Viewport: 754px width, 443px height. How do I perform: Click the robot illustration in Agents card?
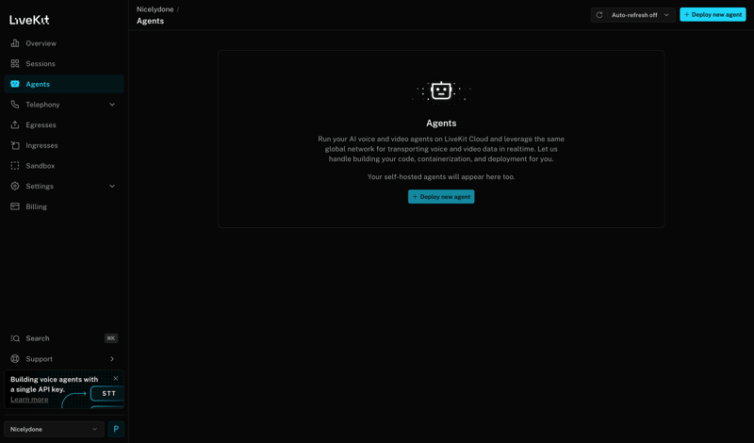point(441,90)
